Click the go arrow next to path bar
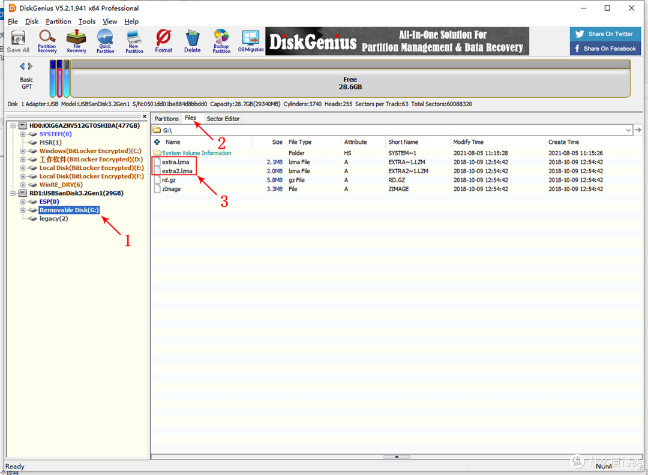This screenshot has width=648, height=475. click(638, 130)
